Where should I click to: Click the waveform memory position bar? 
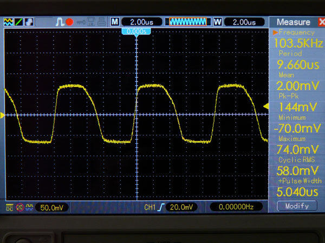[x=188, y=22]
